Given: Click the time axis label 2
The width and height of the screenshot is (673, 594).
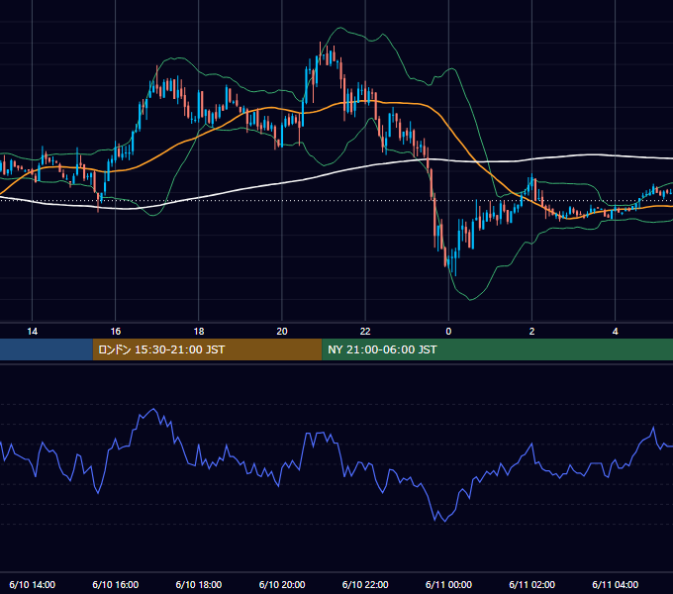Looking at the screenshot, I should (x=531, y=332).
